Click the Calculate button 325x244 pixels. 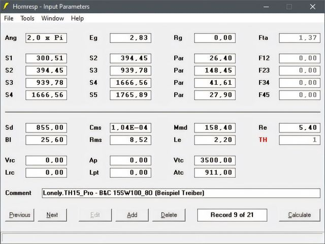(x=300, y=215)
